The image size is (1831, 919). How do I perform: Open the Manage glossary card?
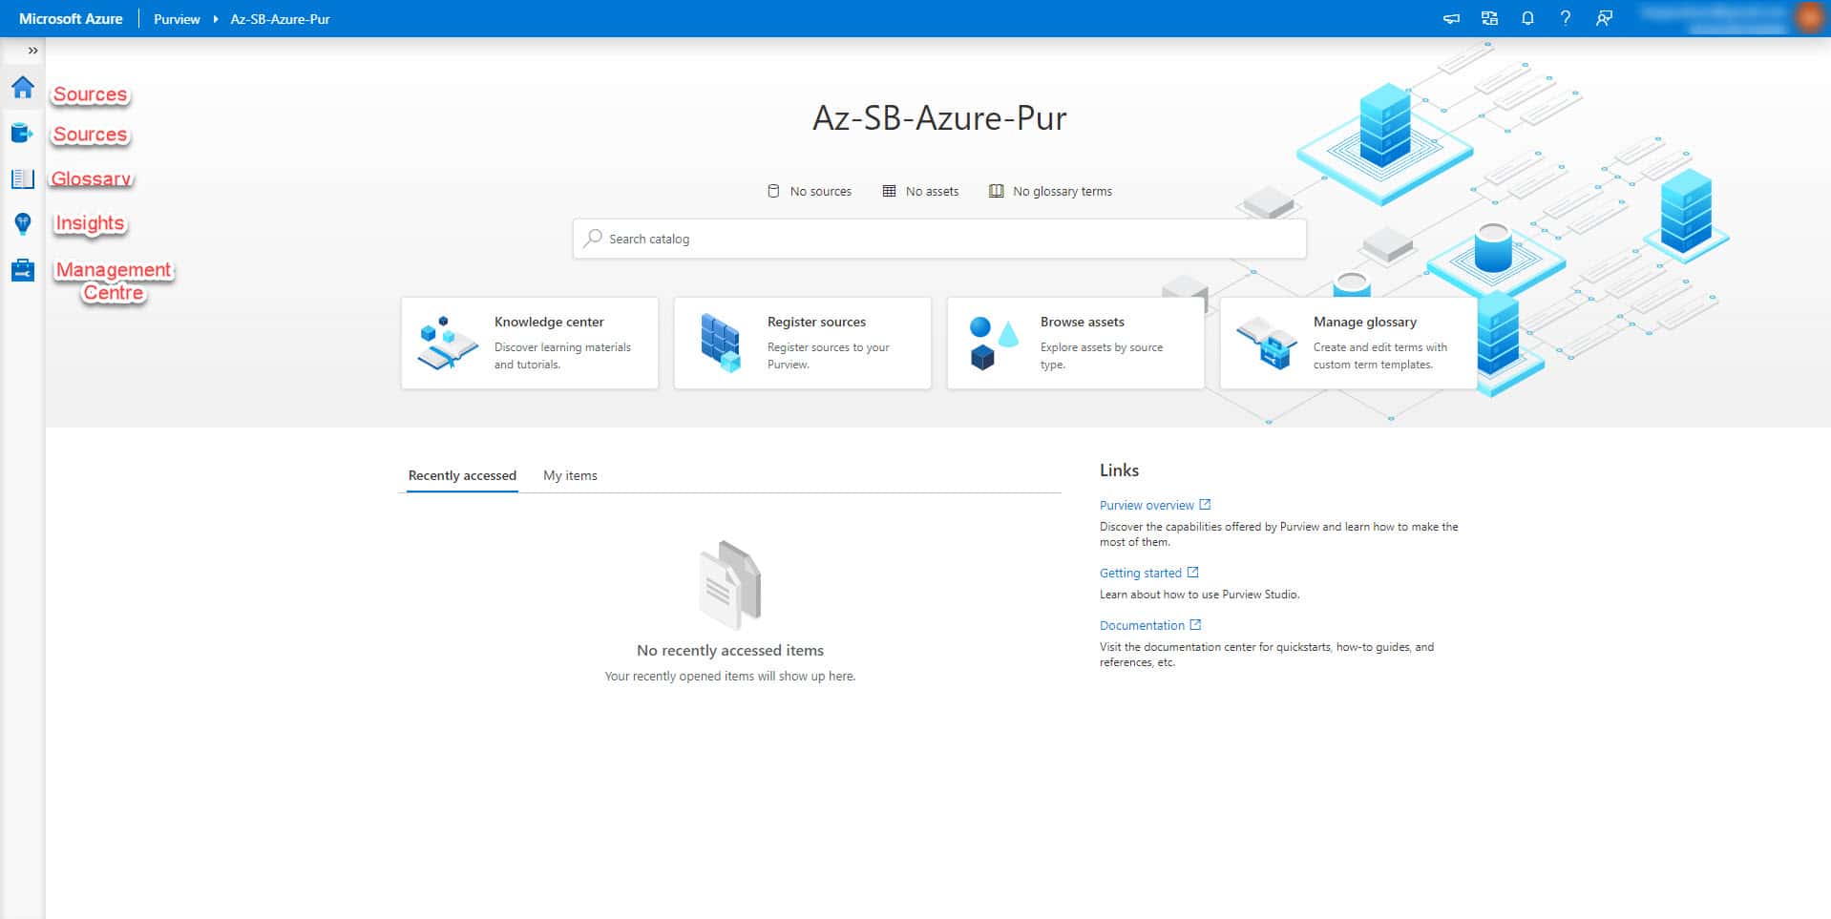tap(1349, 343)
